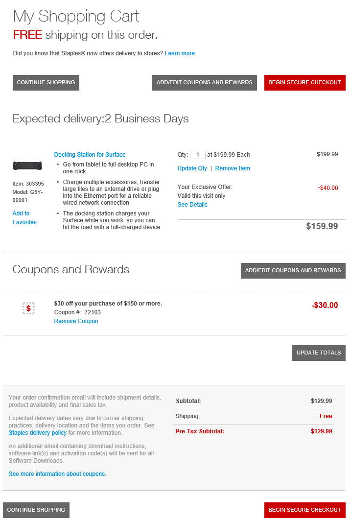See more information about coupons
This screenshot has width=351, height=520.
(x=57, y=474)
